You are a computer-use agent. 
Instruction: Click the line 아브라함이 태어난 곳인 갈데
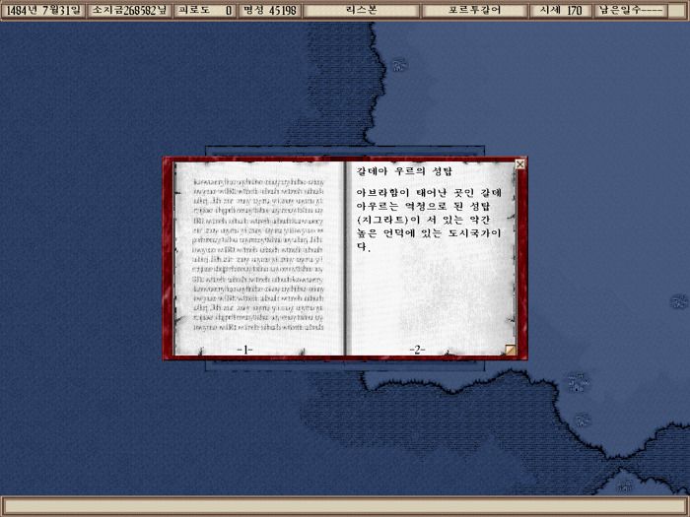[x=429, y=193]
